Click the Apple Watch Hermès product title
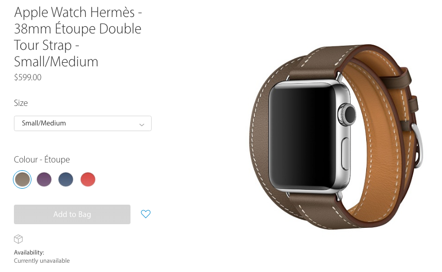The height and width of the screenshot is (272, 442). (78, 37)
